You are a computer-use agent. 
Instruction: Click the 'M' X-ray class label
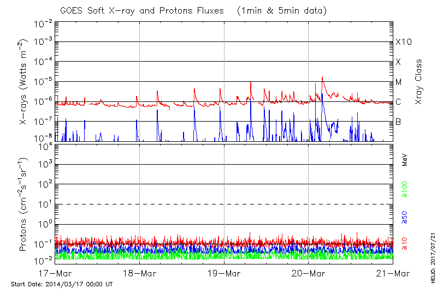pyautogui.click(x=399, y=82)
